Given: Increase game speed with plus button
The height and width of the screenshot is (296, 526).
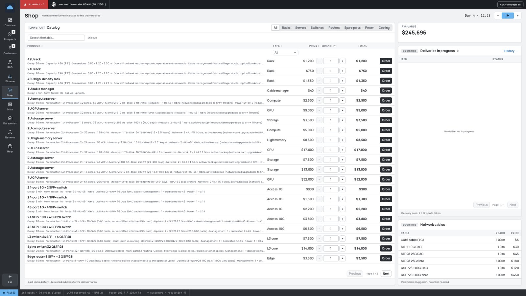Looking at the screenshot, I should (517, 15).
